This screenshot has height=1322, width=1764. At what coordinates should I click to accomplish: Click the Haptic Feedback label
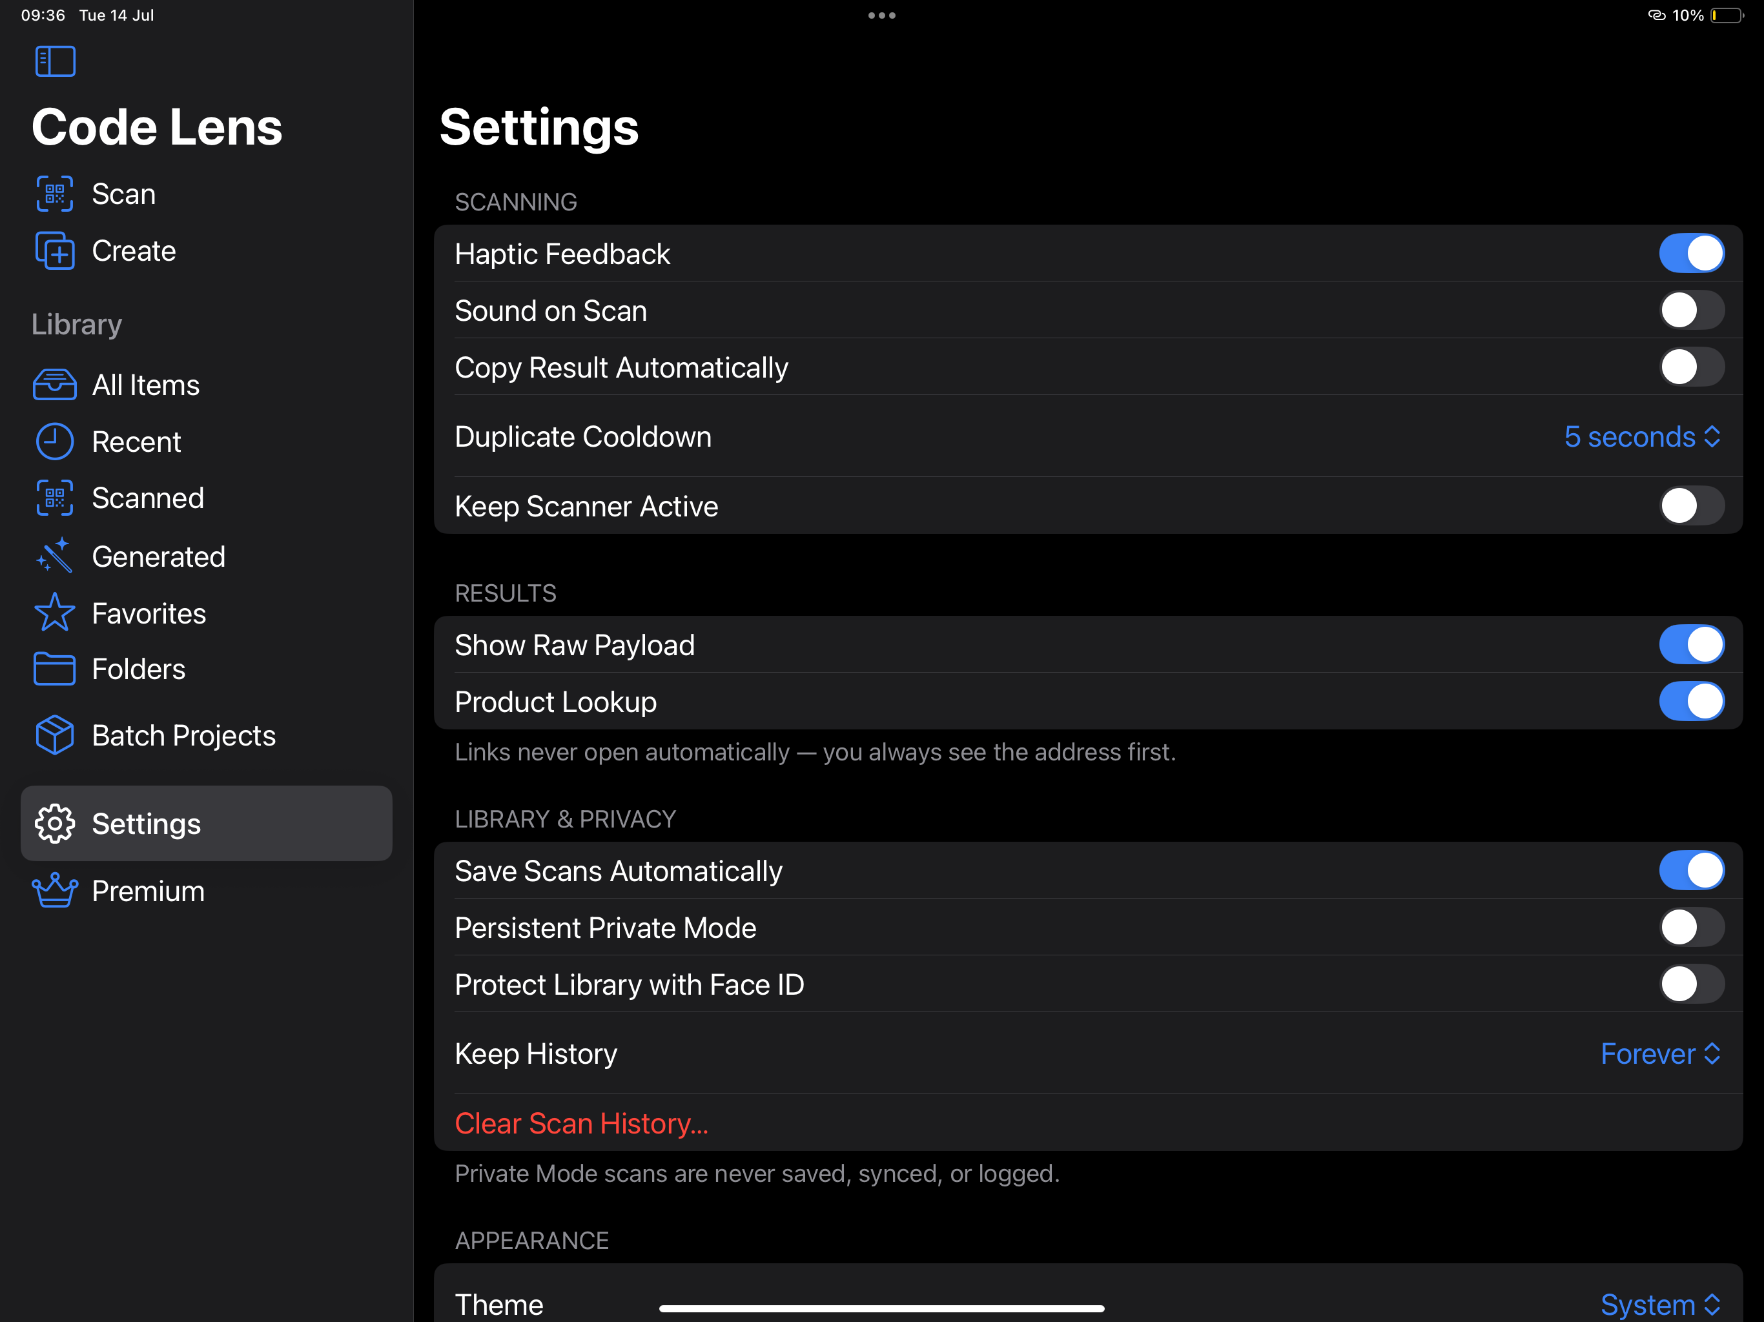click(562, 254)
